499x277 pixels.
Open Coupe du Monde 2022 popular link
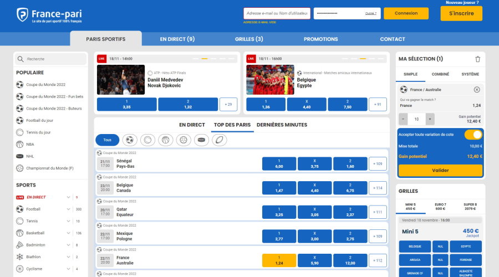click(45, 85)
